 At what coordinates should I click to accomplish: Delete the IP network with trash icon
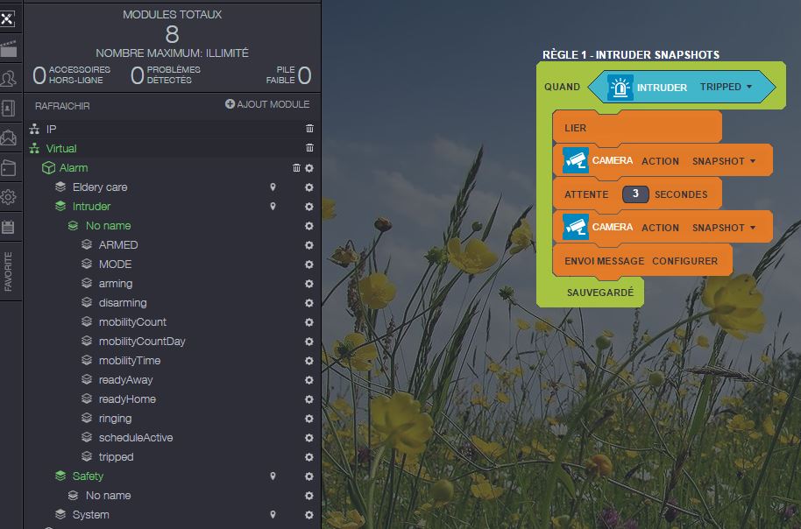click(309, 129)
